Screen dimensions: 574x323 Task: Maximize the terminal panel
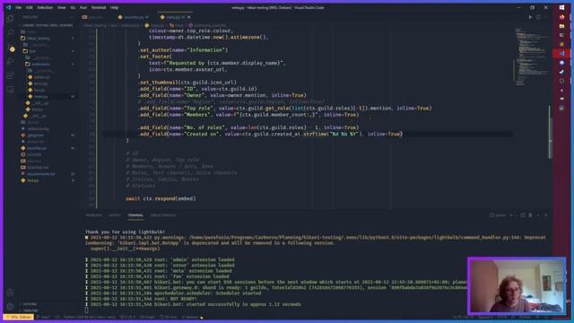(x=538, y=215)
